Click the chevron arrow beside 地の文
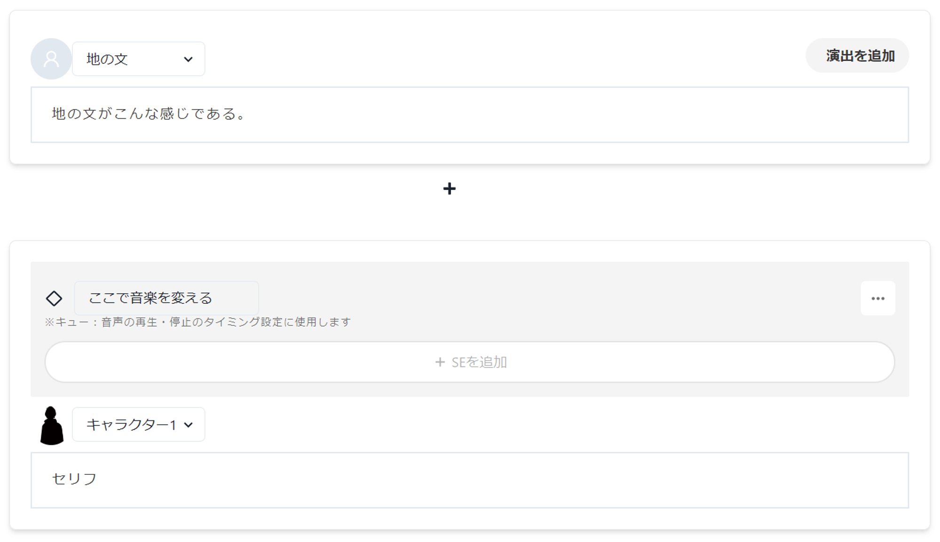The image size is (940, 542). point(188,59)
